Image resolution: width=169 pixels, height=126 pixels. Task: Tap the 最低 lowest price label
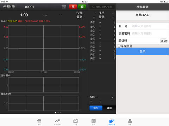point(101,17)
